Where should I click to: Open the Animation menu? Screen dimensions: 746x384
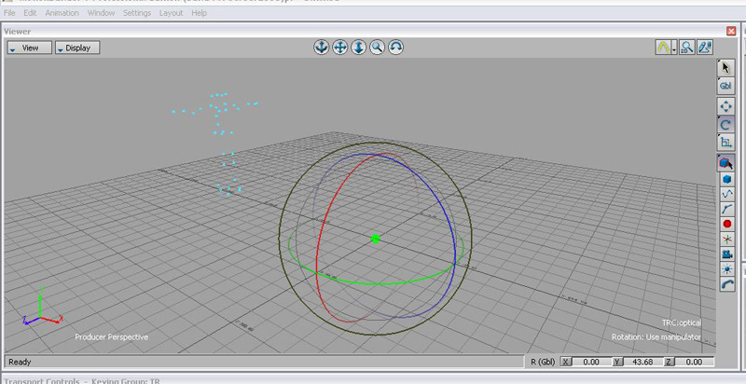pyautogui.click(x=62, y=14)
